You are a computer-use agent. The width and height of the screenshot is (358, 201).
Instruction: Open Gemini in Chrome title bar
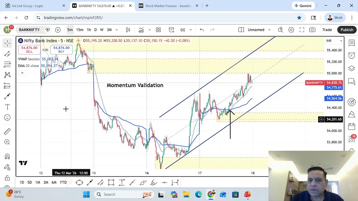point(303,6)
